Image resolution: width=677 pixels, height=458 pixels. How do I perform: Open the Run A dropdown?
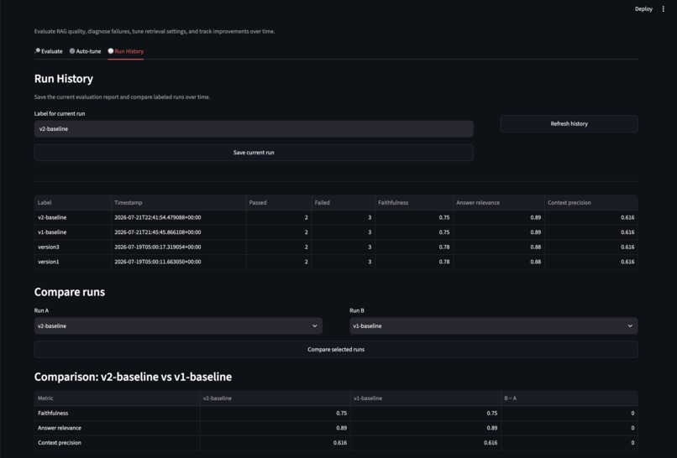click(x=178, y=326)
